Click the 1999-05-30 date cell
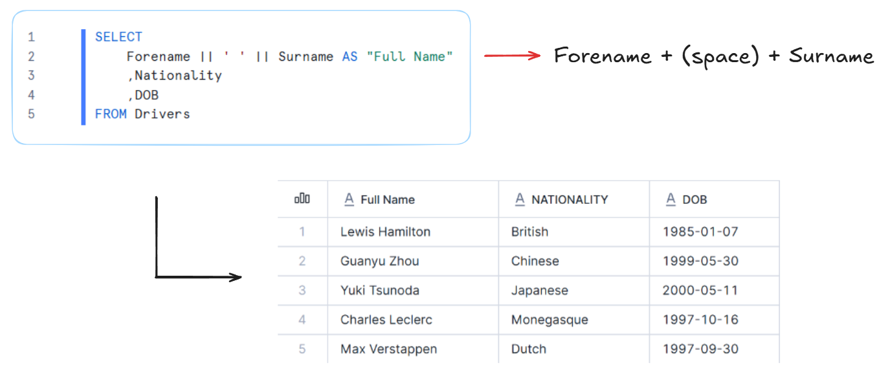Image resolution: width=890 pixels, height=378 pixels. point(700,261)
